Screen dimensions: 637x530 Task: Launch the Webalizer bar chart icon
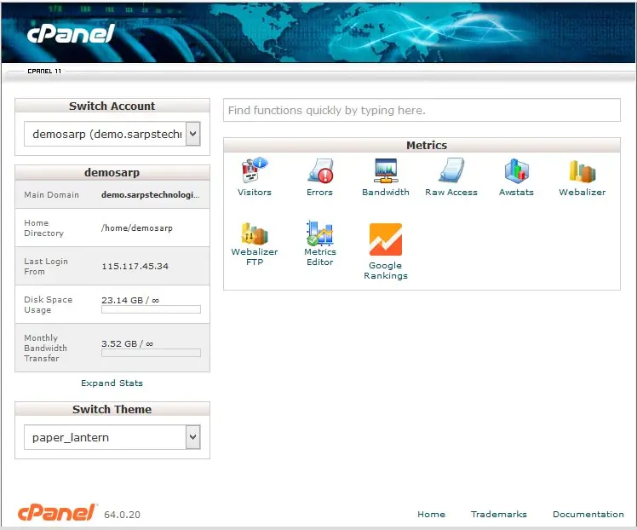[582, 171]
